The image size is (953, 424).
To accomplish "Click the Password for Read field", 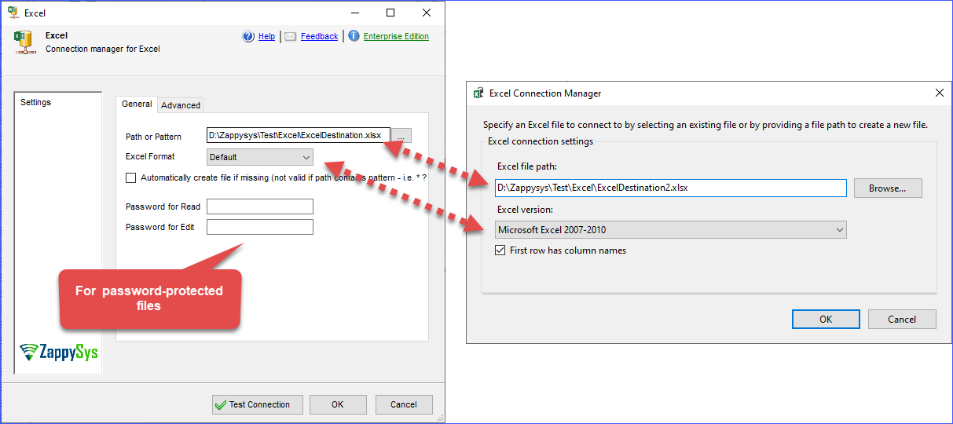I will (259, 207).
